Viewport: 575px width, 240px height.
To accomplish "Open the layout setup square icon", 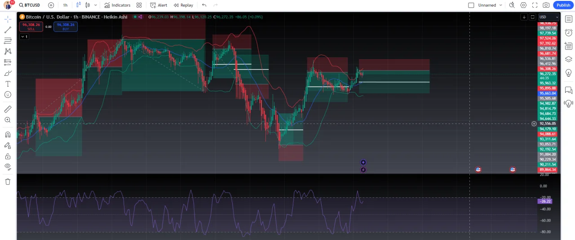I will point(471,5).
